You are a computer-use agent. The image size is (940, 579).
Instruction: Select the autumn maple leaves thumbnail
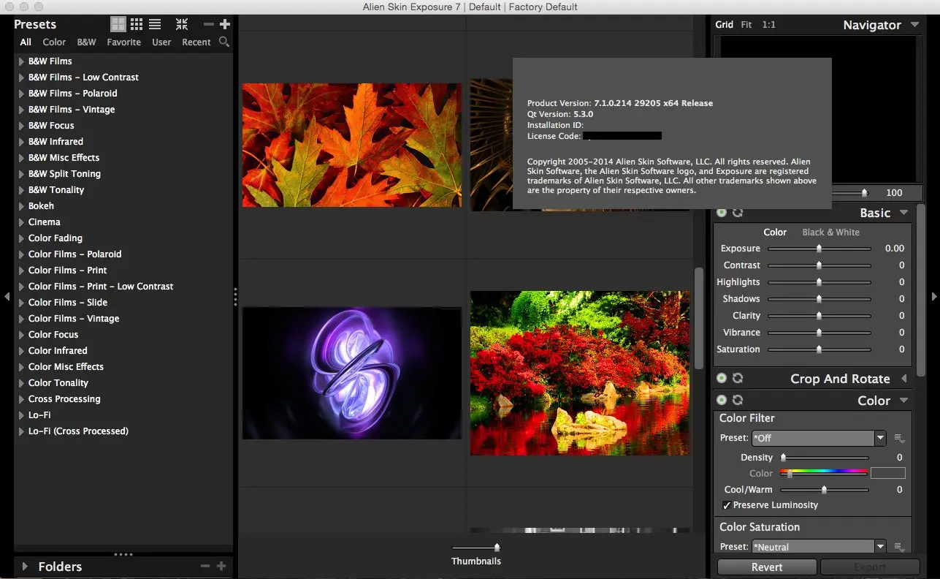[x=351, y=145]
